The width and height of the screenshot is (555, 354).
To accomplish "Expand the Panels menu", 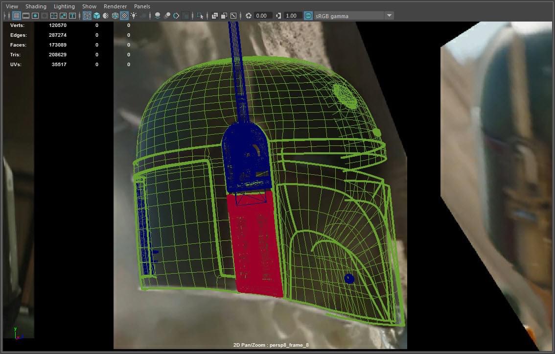I will pos(142,6).
